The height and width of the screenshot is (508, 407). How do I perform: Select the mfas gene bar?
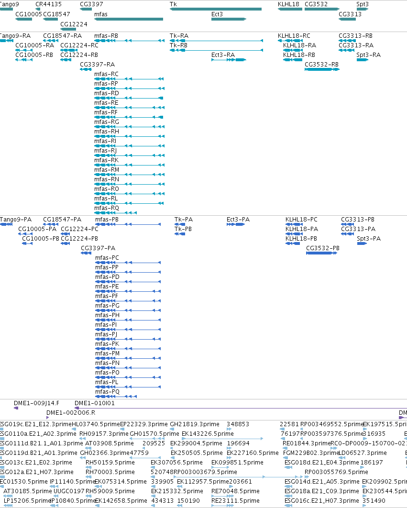129,19
